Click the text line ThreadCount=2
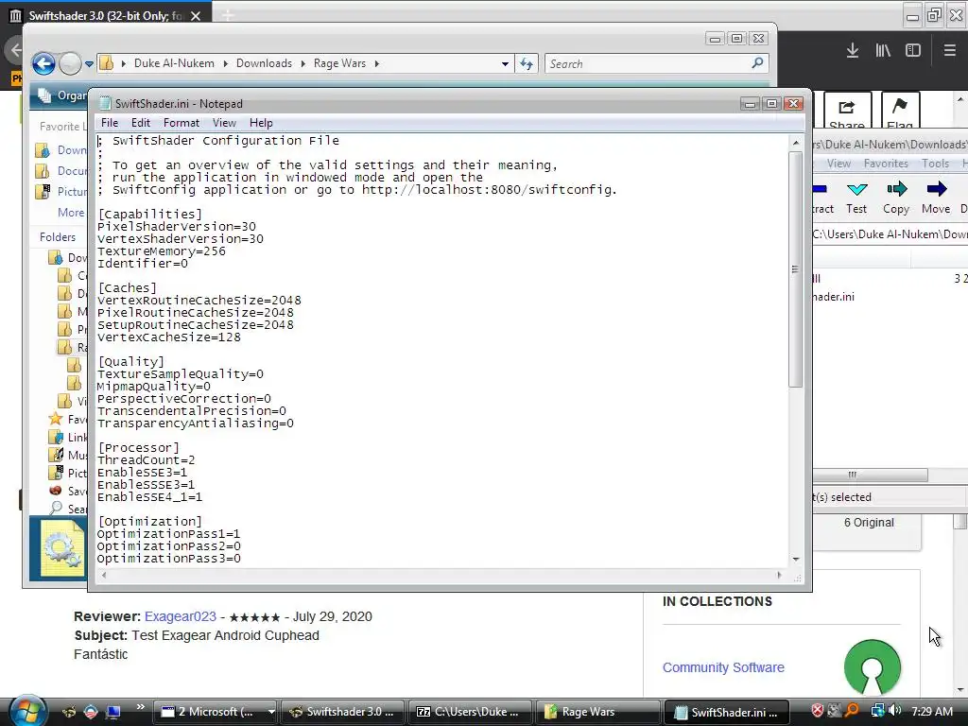The image size is (968, 726). (147, 460)
